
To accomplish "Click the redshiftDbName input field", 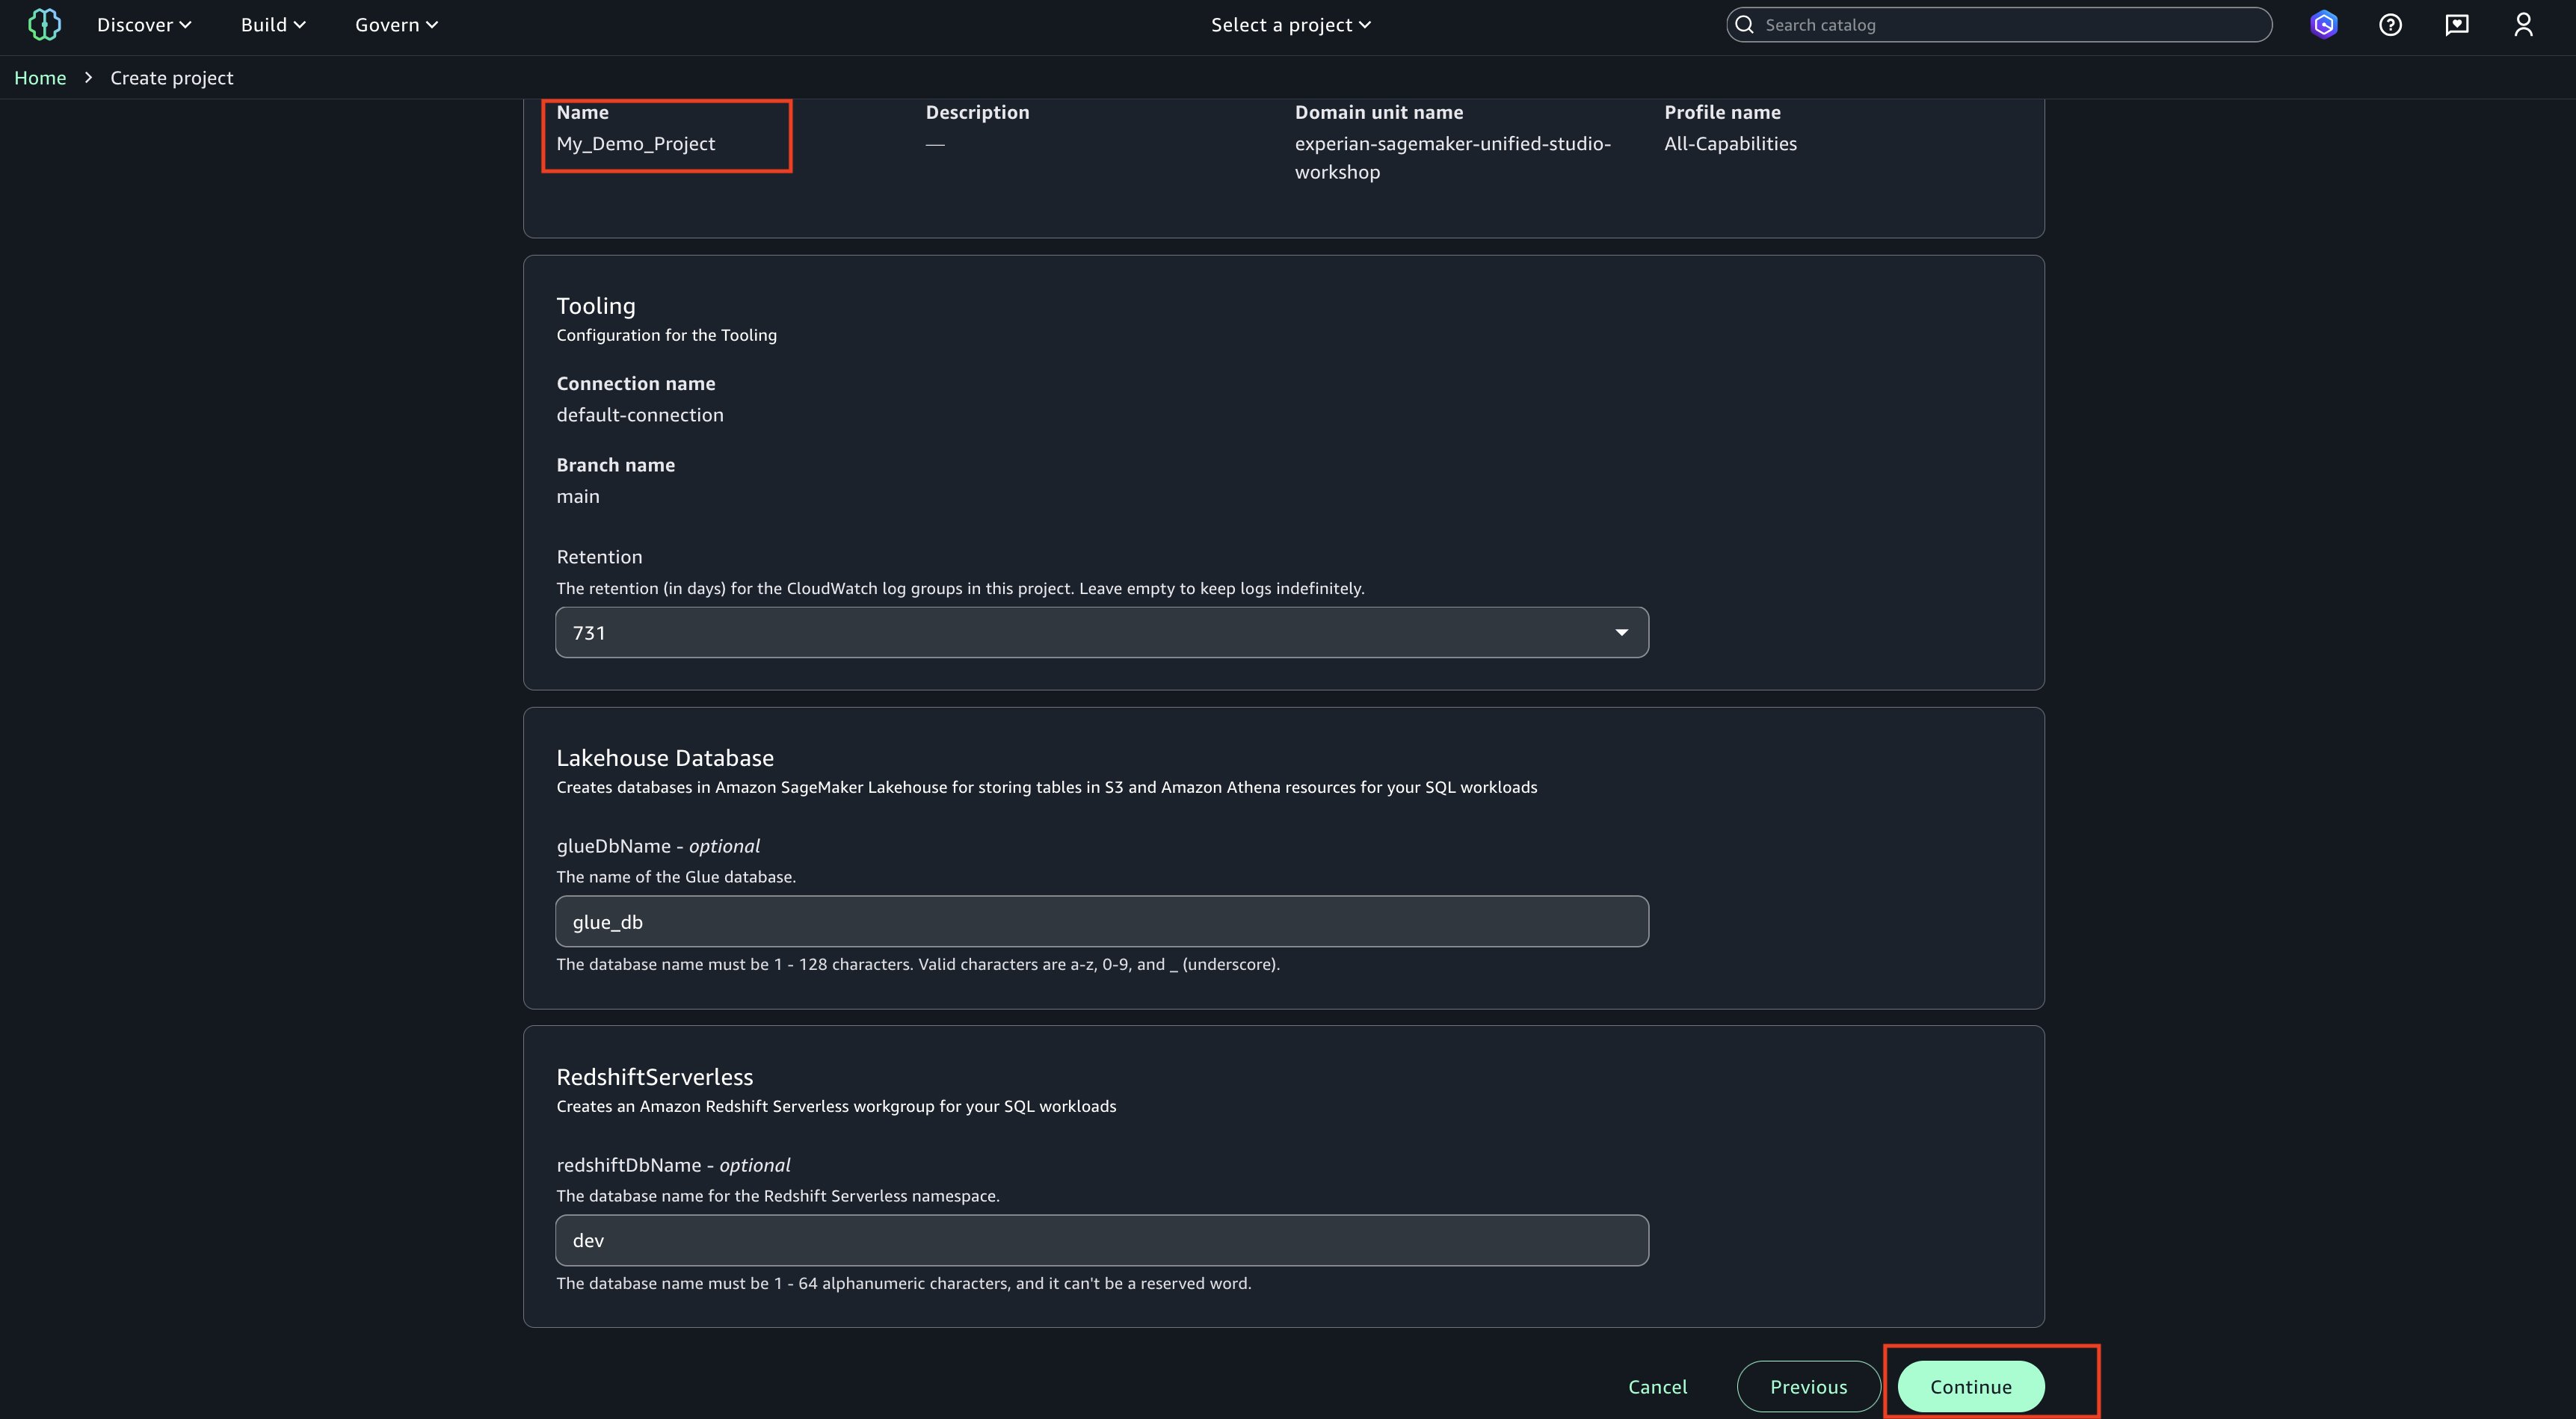I will tap(1100, 1240).
